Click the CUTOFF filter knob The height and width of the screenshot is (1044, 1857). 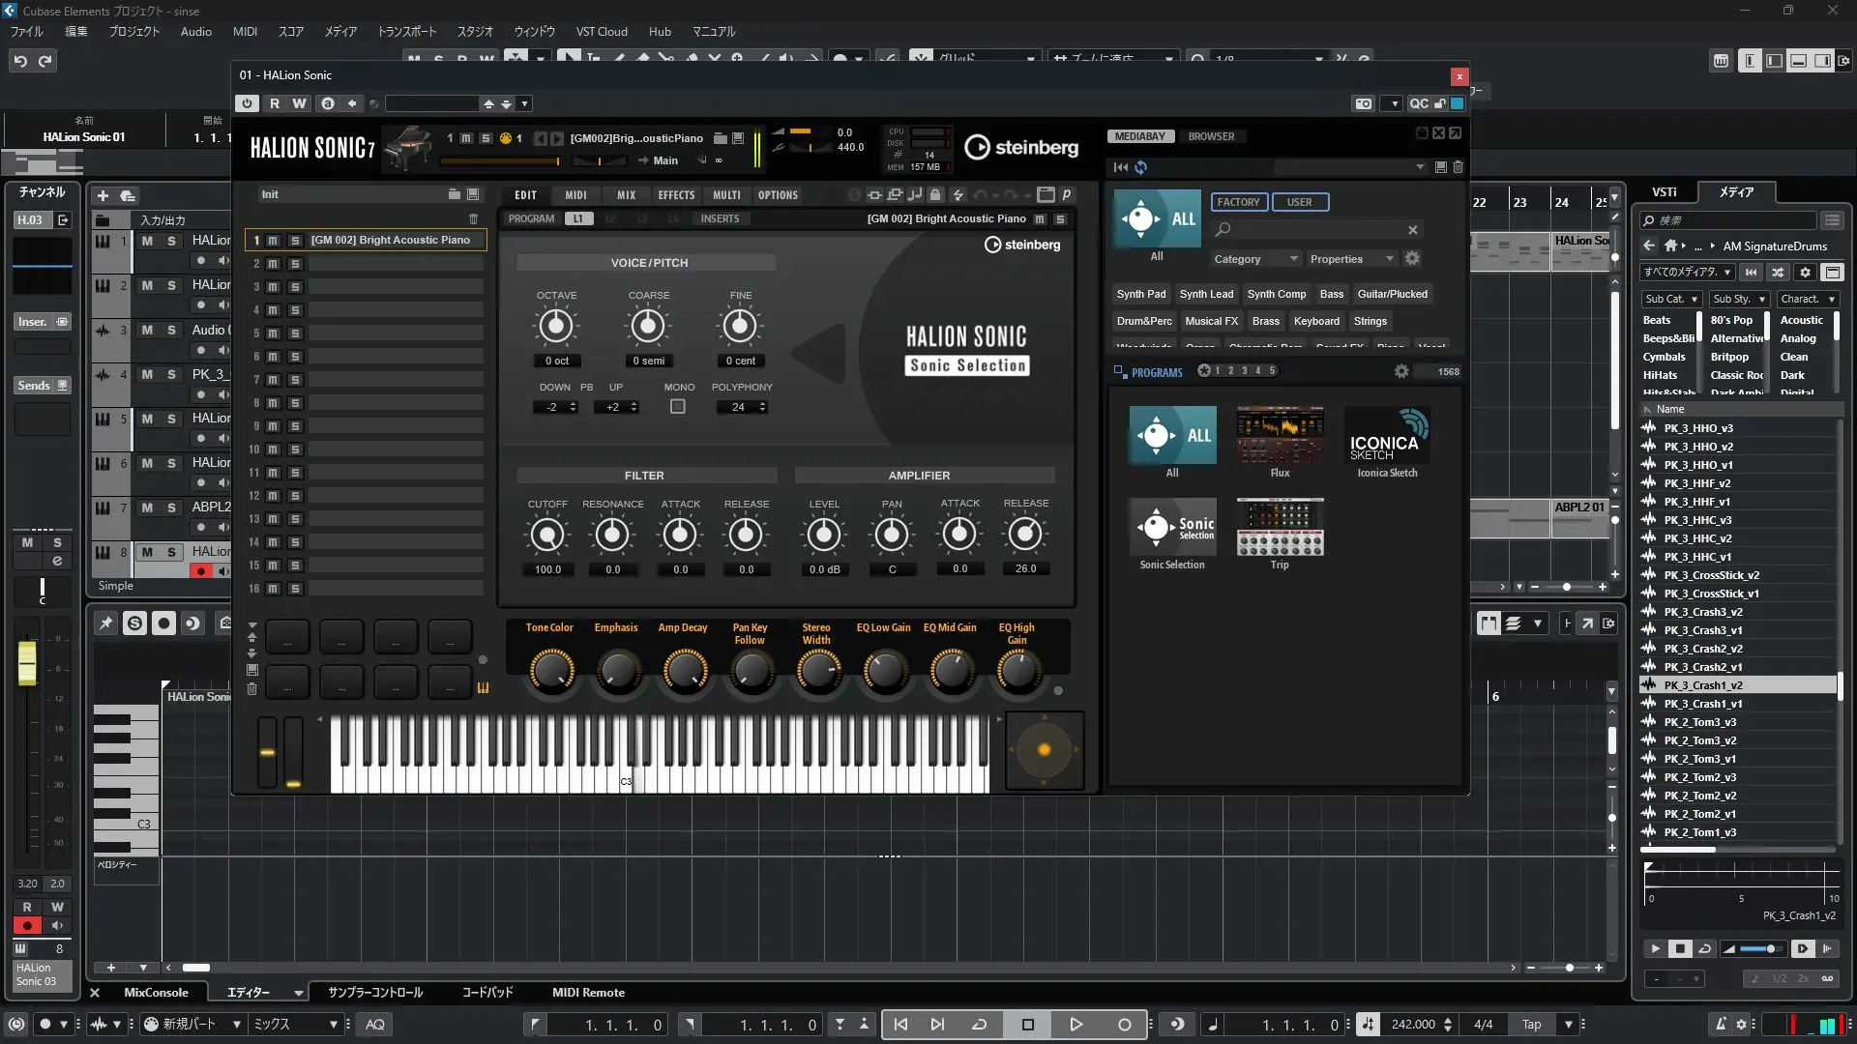547,535
